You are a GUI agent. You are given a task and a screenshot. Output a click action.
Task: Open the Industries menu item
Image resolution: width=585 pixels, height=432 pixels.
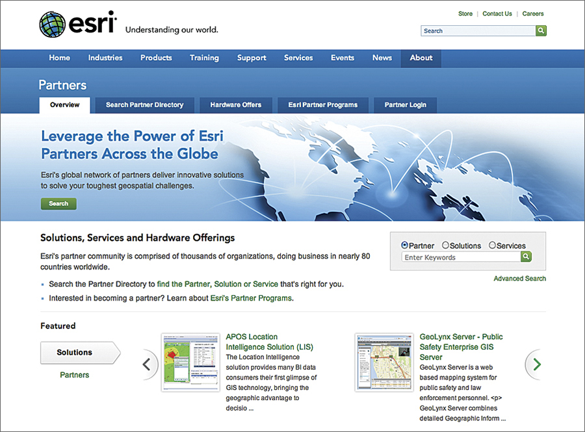pos(105,58)
